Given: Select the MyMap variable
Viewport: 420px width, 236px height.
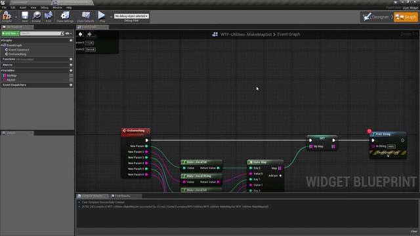Looking at the screenshot, I should point(12,76).
